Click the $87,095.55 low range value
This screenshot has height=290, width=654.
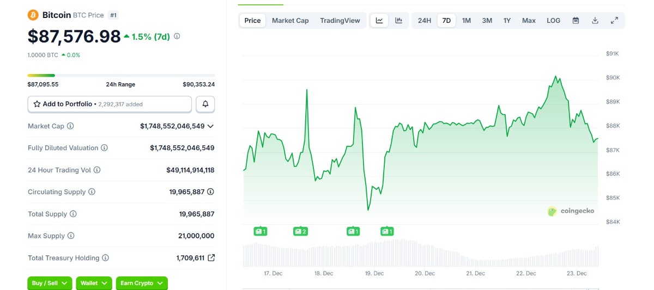[x=43, y=84]
